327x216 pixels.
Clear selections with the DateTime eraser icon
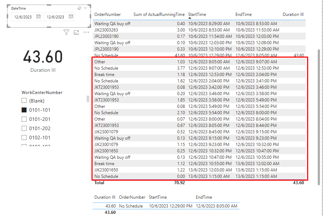[x=79, y=8]
